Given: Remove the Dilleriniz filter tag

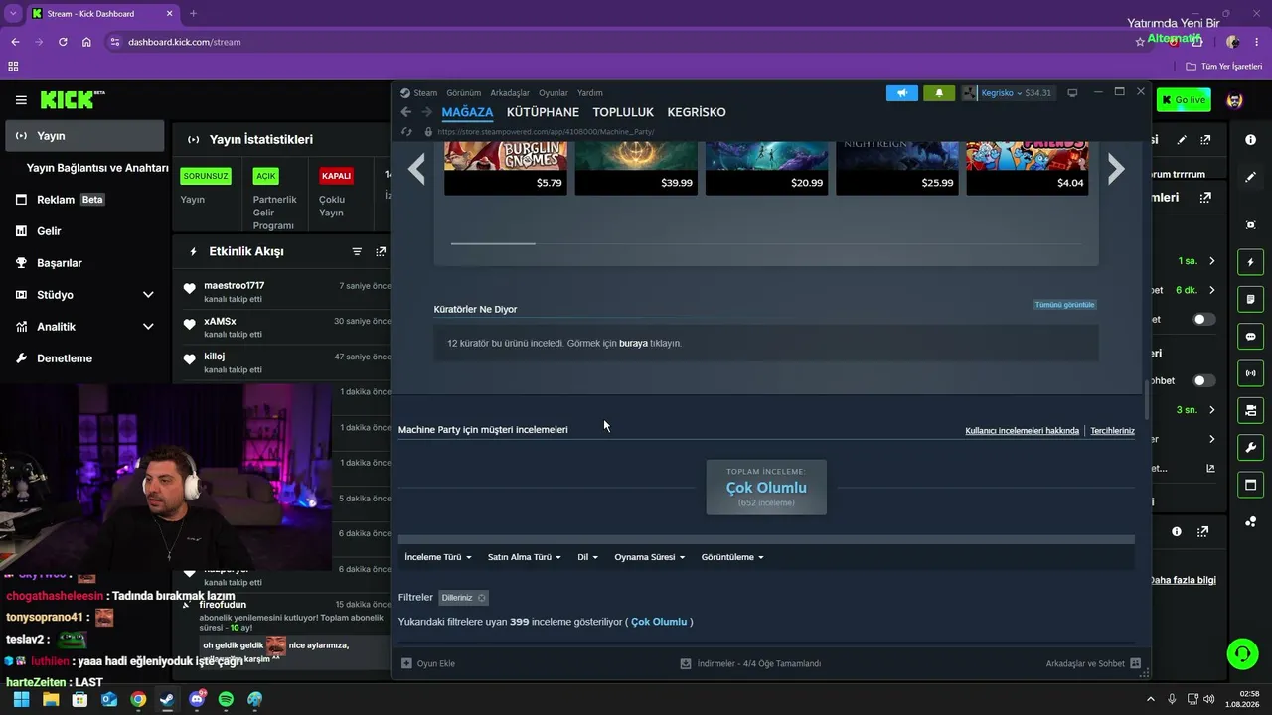Looking at the screenshot, I should pos(482,598).
